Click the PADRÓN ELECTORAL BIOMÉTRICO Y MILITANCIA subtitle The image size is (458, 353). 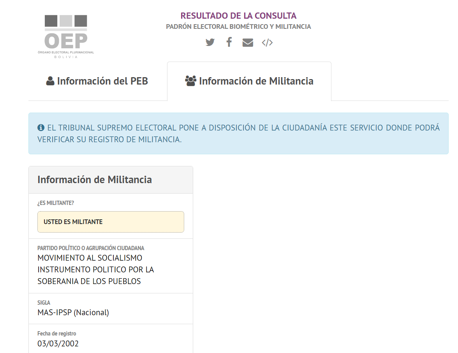click(238, 26)
